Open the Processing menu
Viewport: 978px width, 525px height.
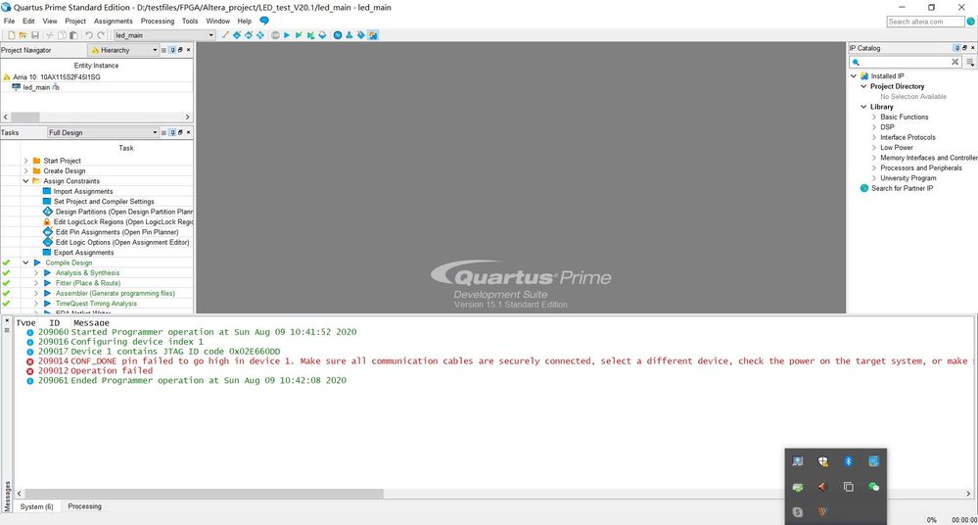[158, 21]
